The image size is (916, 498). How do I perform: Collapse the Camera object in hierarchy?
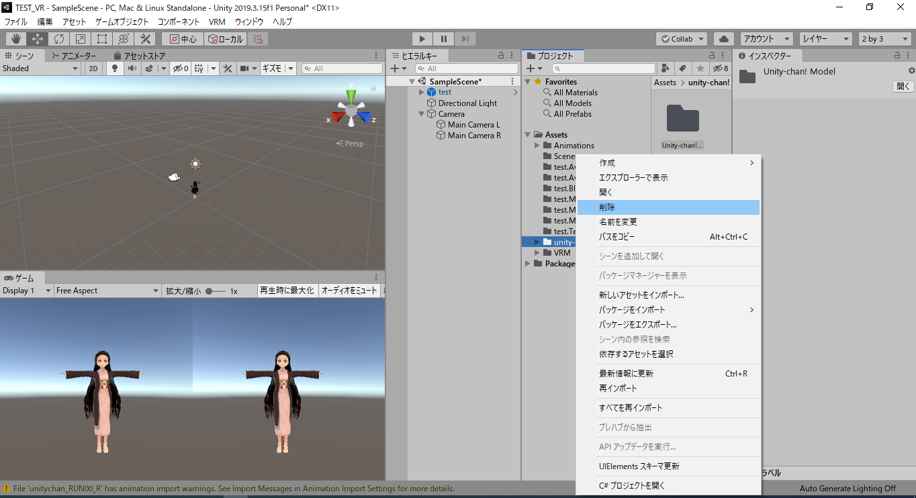422,114
